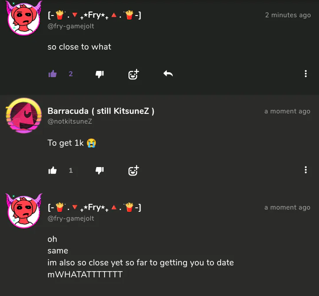Toggle like on Fry's "so close to what" comment
Screen dimensions: 319x296
[x=52, y=74]
